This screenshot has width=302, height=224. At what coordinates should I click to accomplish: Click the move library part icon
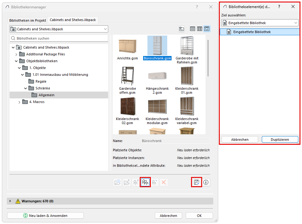[x=155, y=182]
